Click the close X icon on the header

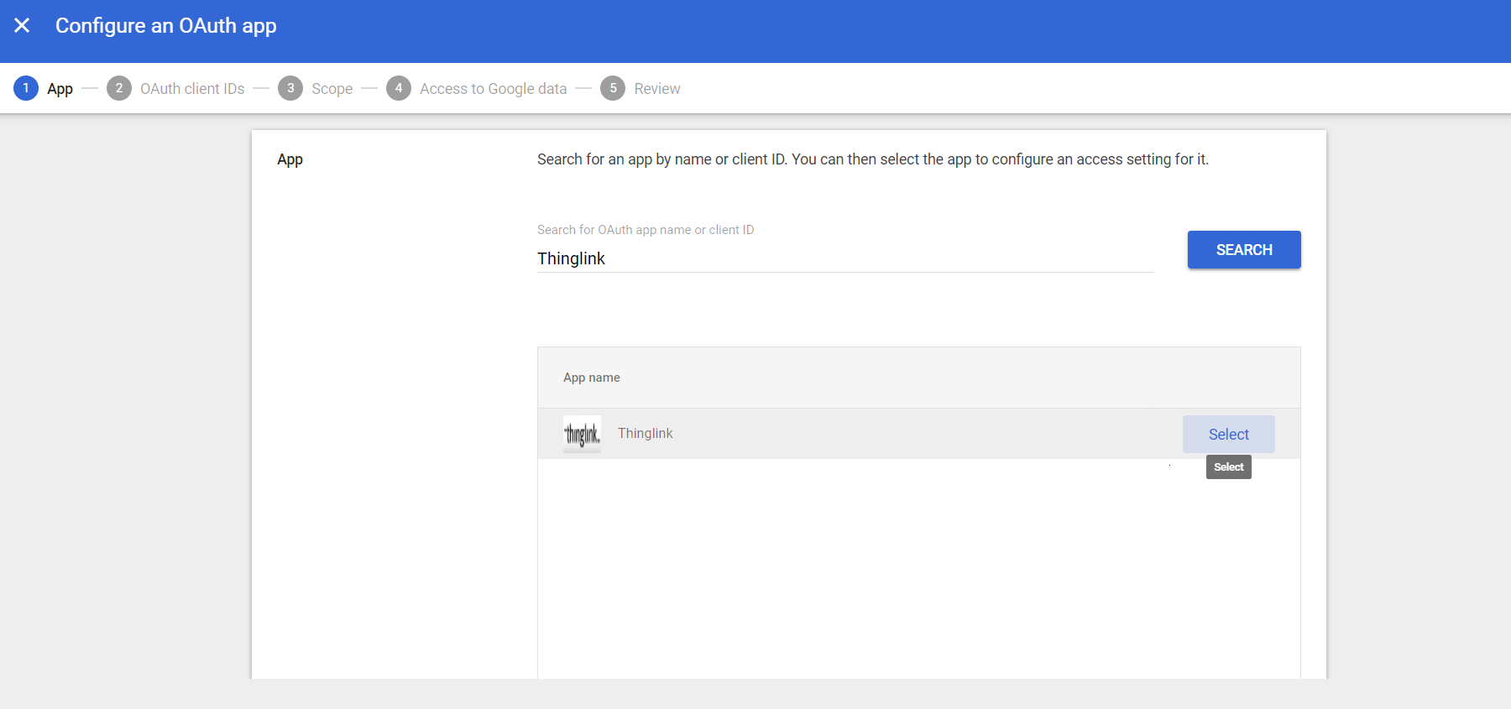(x=23, y=25)
